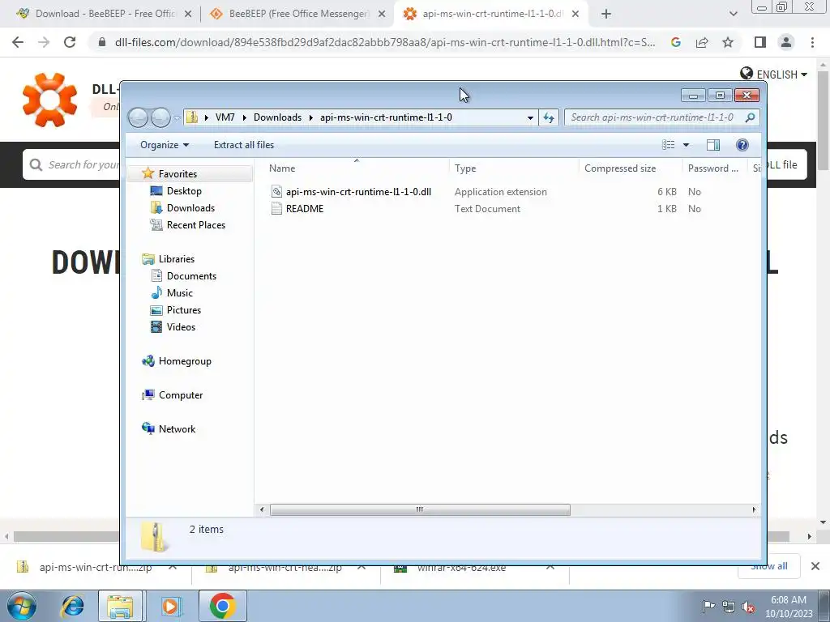Open the view options dropdown arrow

[686, 145]
